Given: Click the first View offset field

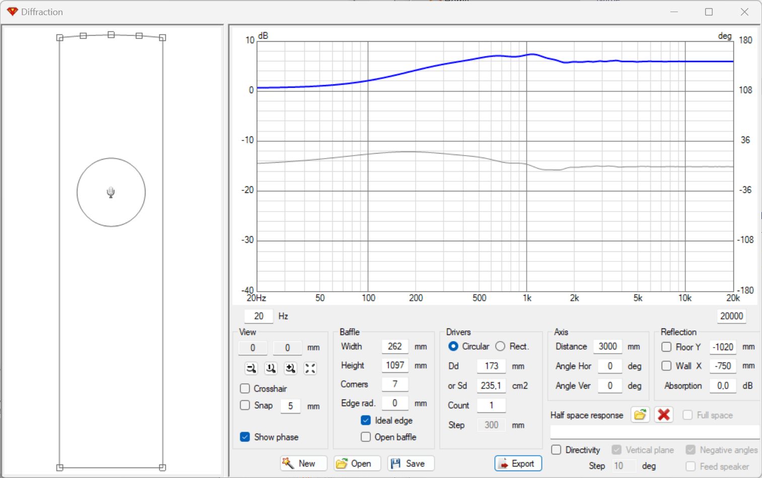Looking at the screenshot, I should click(253, 348).
